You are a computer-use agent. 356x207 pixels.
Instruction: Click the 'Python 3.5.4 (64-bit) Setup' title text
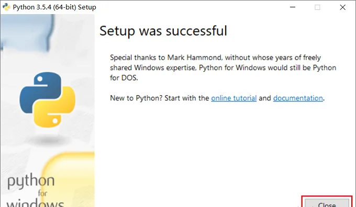(54, 7)
